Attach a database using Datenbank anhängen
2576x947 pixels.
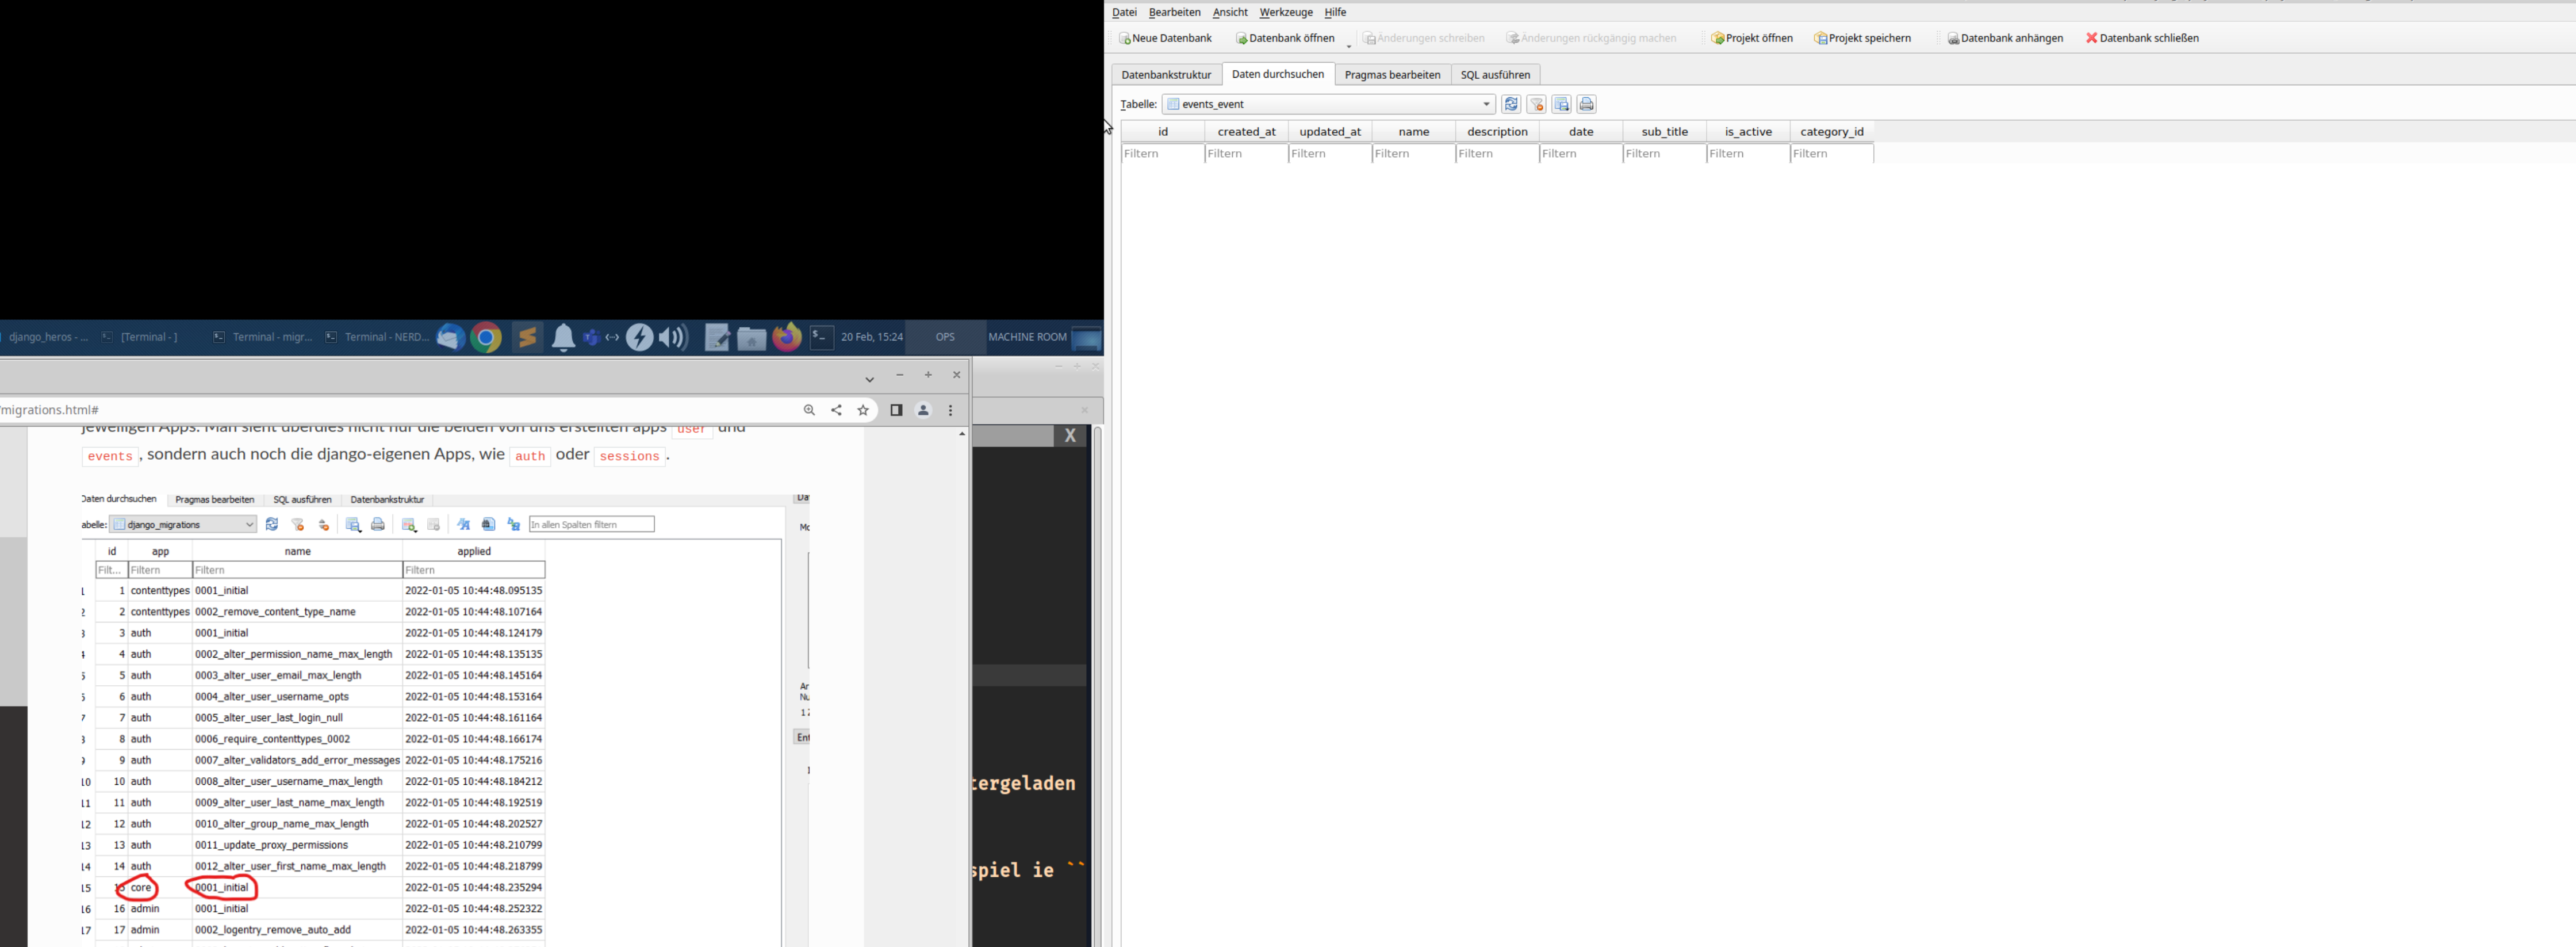(x=2005, y=37)
